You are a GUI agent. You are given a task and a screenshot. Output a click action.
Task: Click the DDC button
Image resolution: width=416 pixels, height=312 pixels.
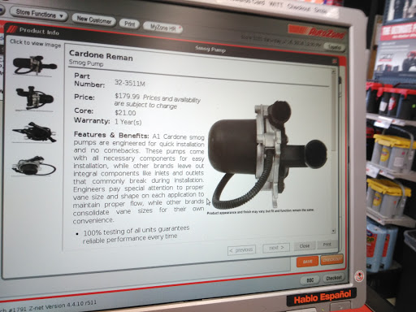click(x=310, y=280)
